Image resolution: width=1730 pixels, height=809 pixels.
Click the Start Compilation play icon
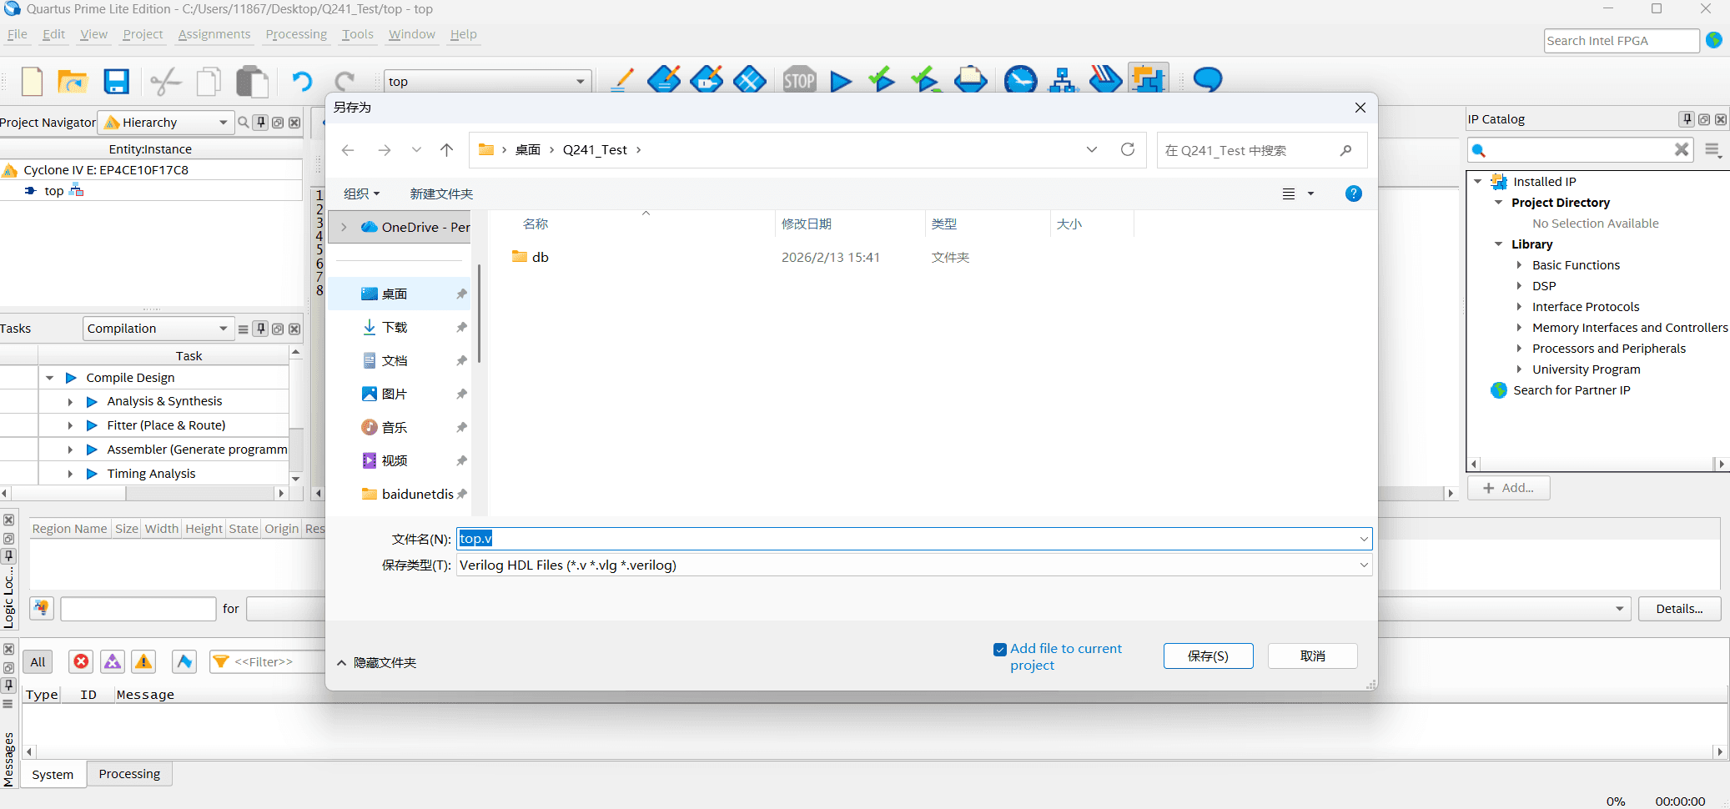click(x=841, y=81)
